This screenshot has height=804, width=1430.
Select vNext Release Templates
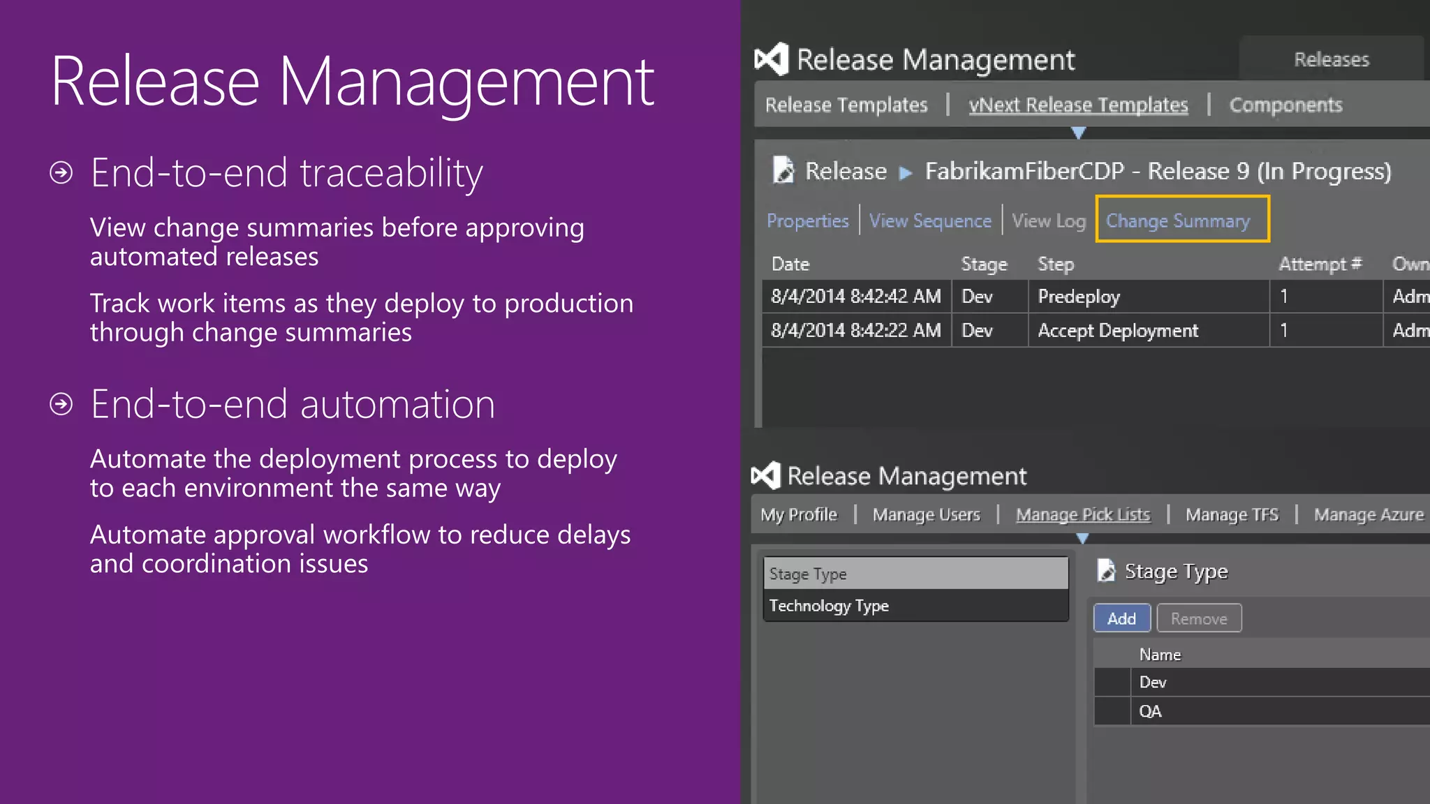point(1078,105)
